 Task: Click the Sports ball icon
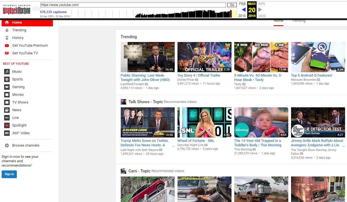[x=7, y=79]
